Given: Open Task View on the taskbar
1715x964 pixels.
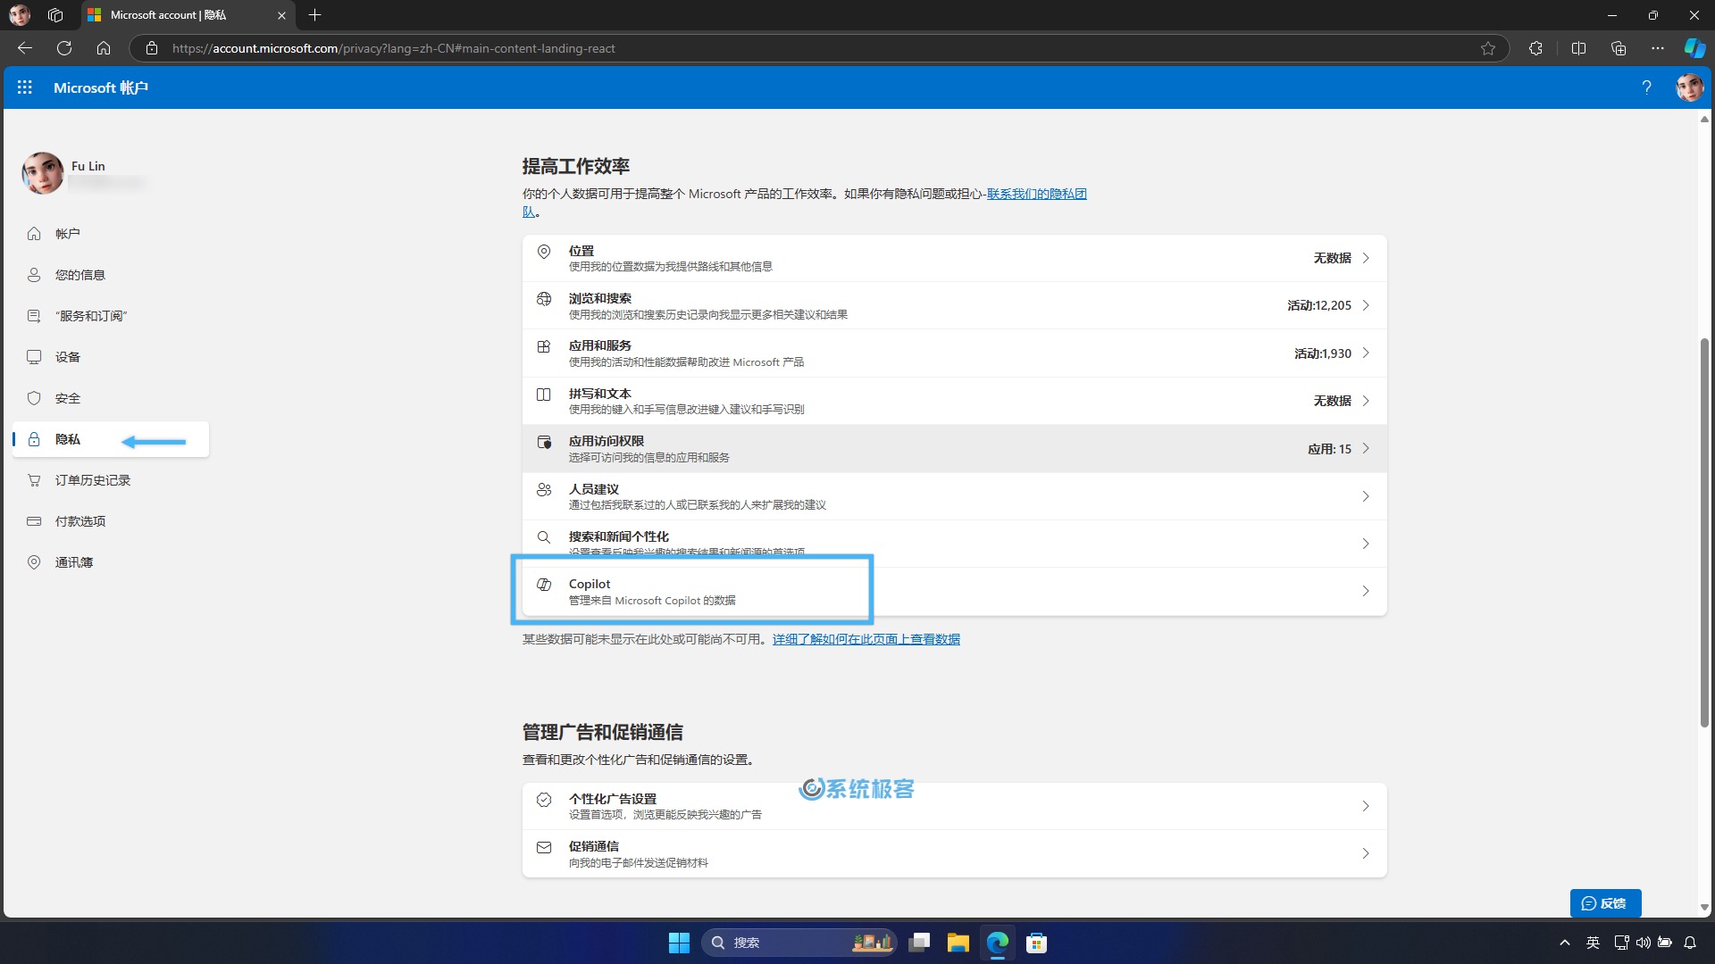Looking at the screenshot, I should pos(919,943).
